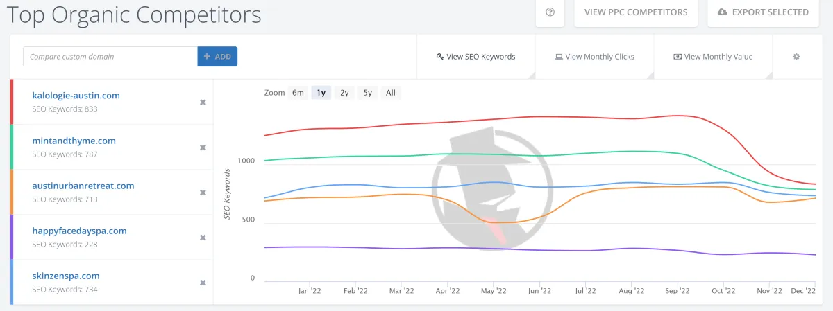Set zoom range to All

(391, 93)
